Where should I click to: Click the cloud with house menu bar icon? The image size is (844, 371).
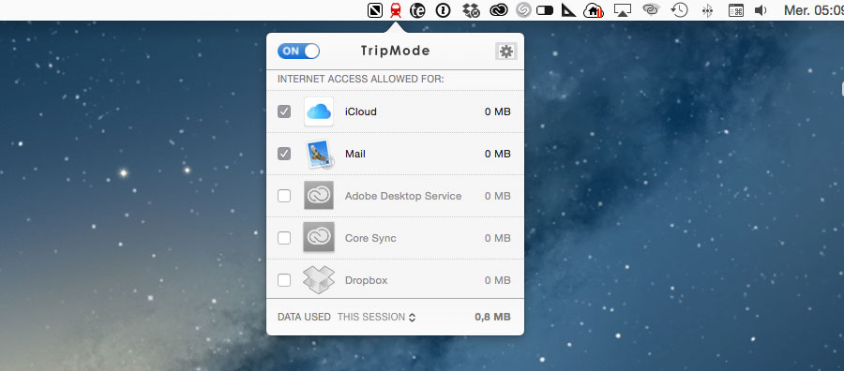(x=594, y=10)
